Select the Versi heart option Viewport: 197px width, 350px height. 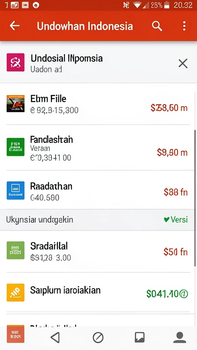pyautogui.click(x=175, y=220)
